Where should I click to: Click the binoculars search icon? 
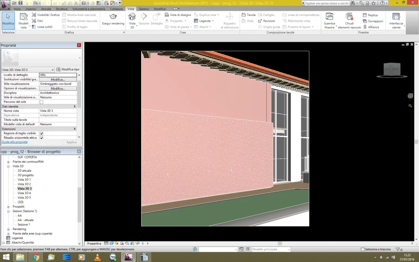(353, 3)
